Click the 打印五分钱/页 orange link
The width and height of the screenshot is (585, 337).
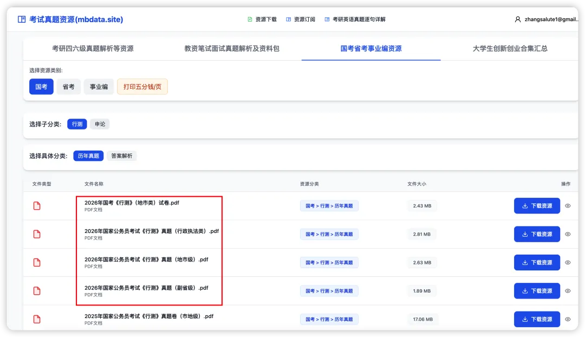point(142,87)
